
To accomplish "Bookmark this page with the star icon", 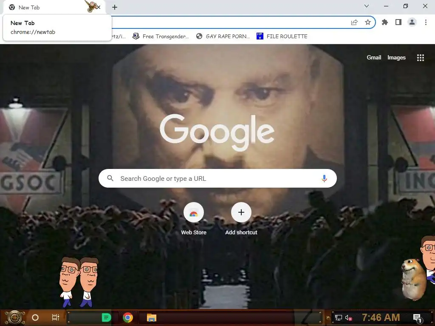I will [x=368, y=22].
